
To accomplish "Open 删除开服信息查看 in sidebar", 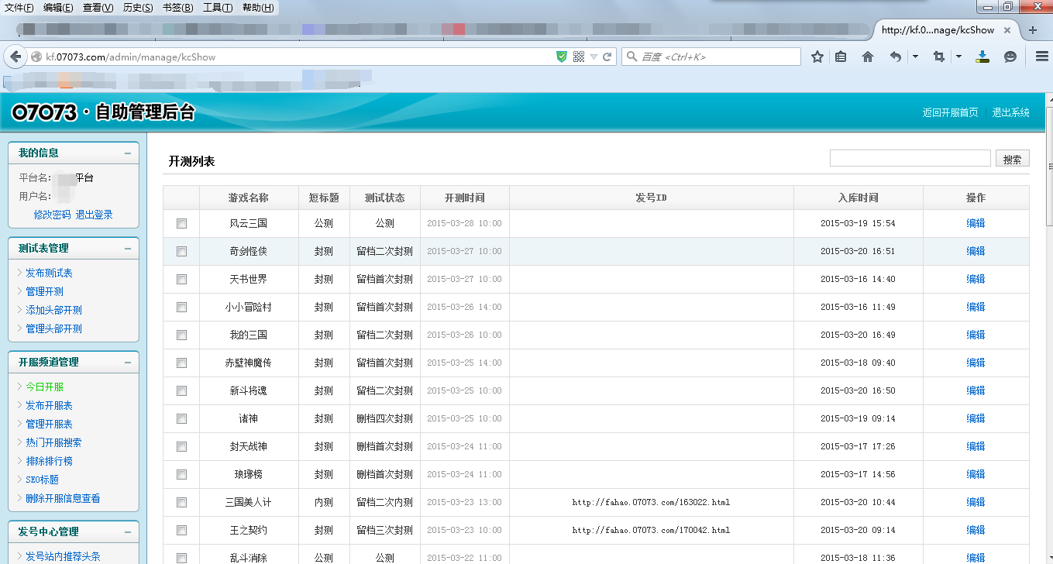I will point(63,499).
